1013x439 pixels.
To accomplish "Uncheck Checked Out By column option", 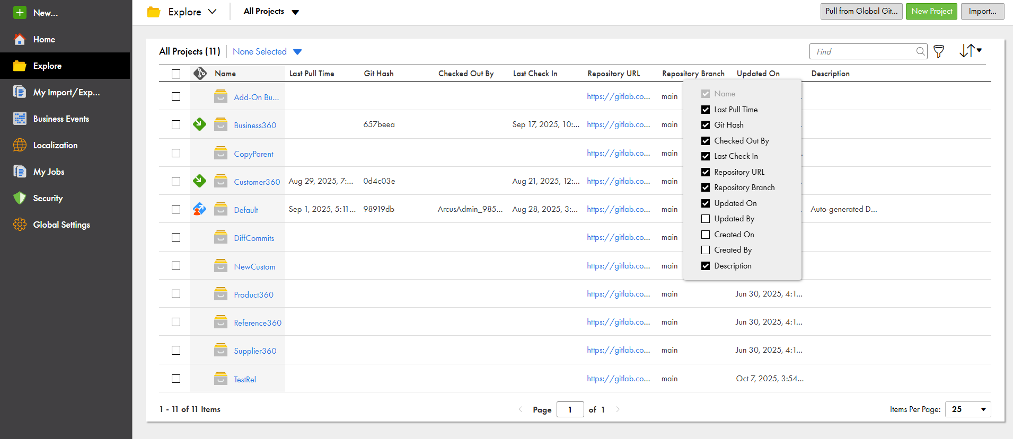I will [x=706, y=141].
